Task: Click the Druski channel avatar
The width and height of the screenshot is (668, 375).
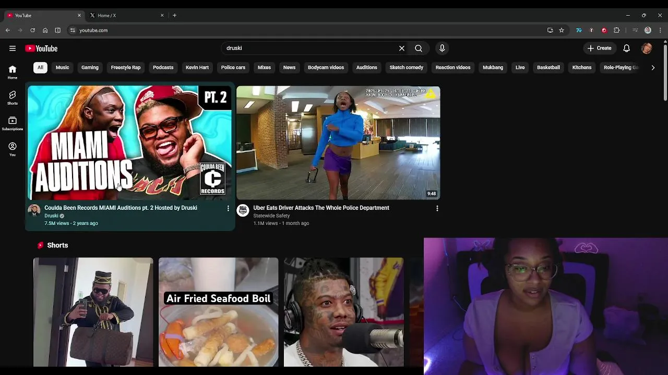Action: 34,210
